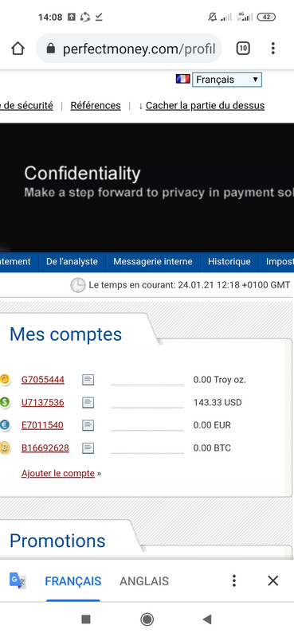Viewport: 294px width, 637px height.
Task: Open gold account G7055444
Action: click(43, 380)
